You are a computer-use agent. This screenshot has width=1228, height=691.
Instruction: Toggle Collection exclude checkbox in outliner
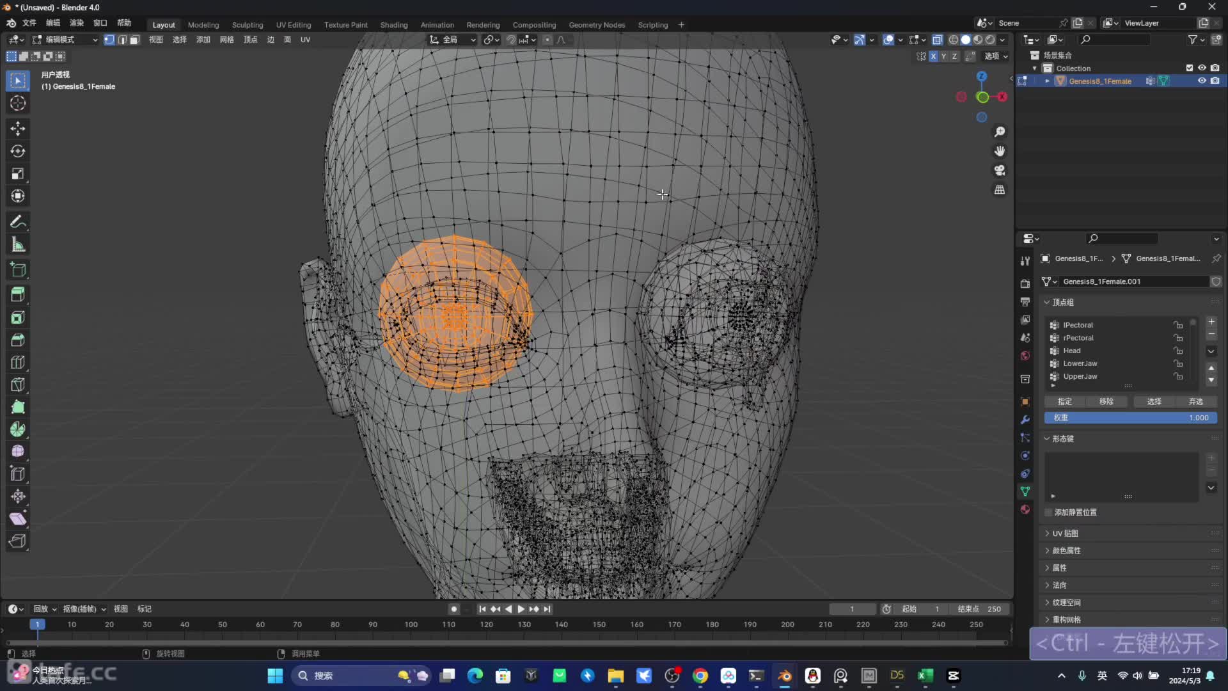point(1190,68)
